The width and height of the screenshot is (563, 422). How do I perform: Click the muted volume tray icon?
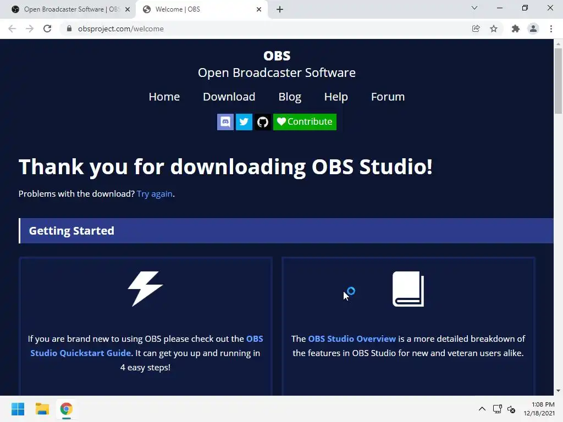point(511,409)
